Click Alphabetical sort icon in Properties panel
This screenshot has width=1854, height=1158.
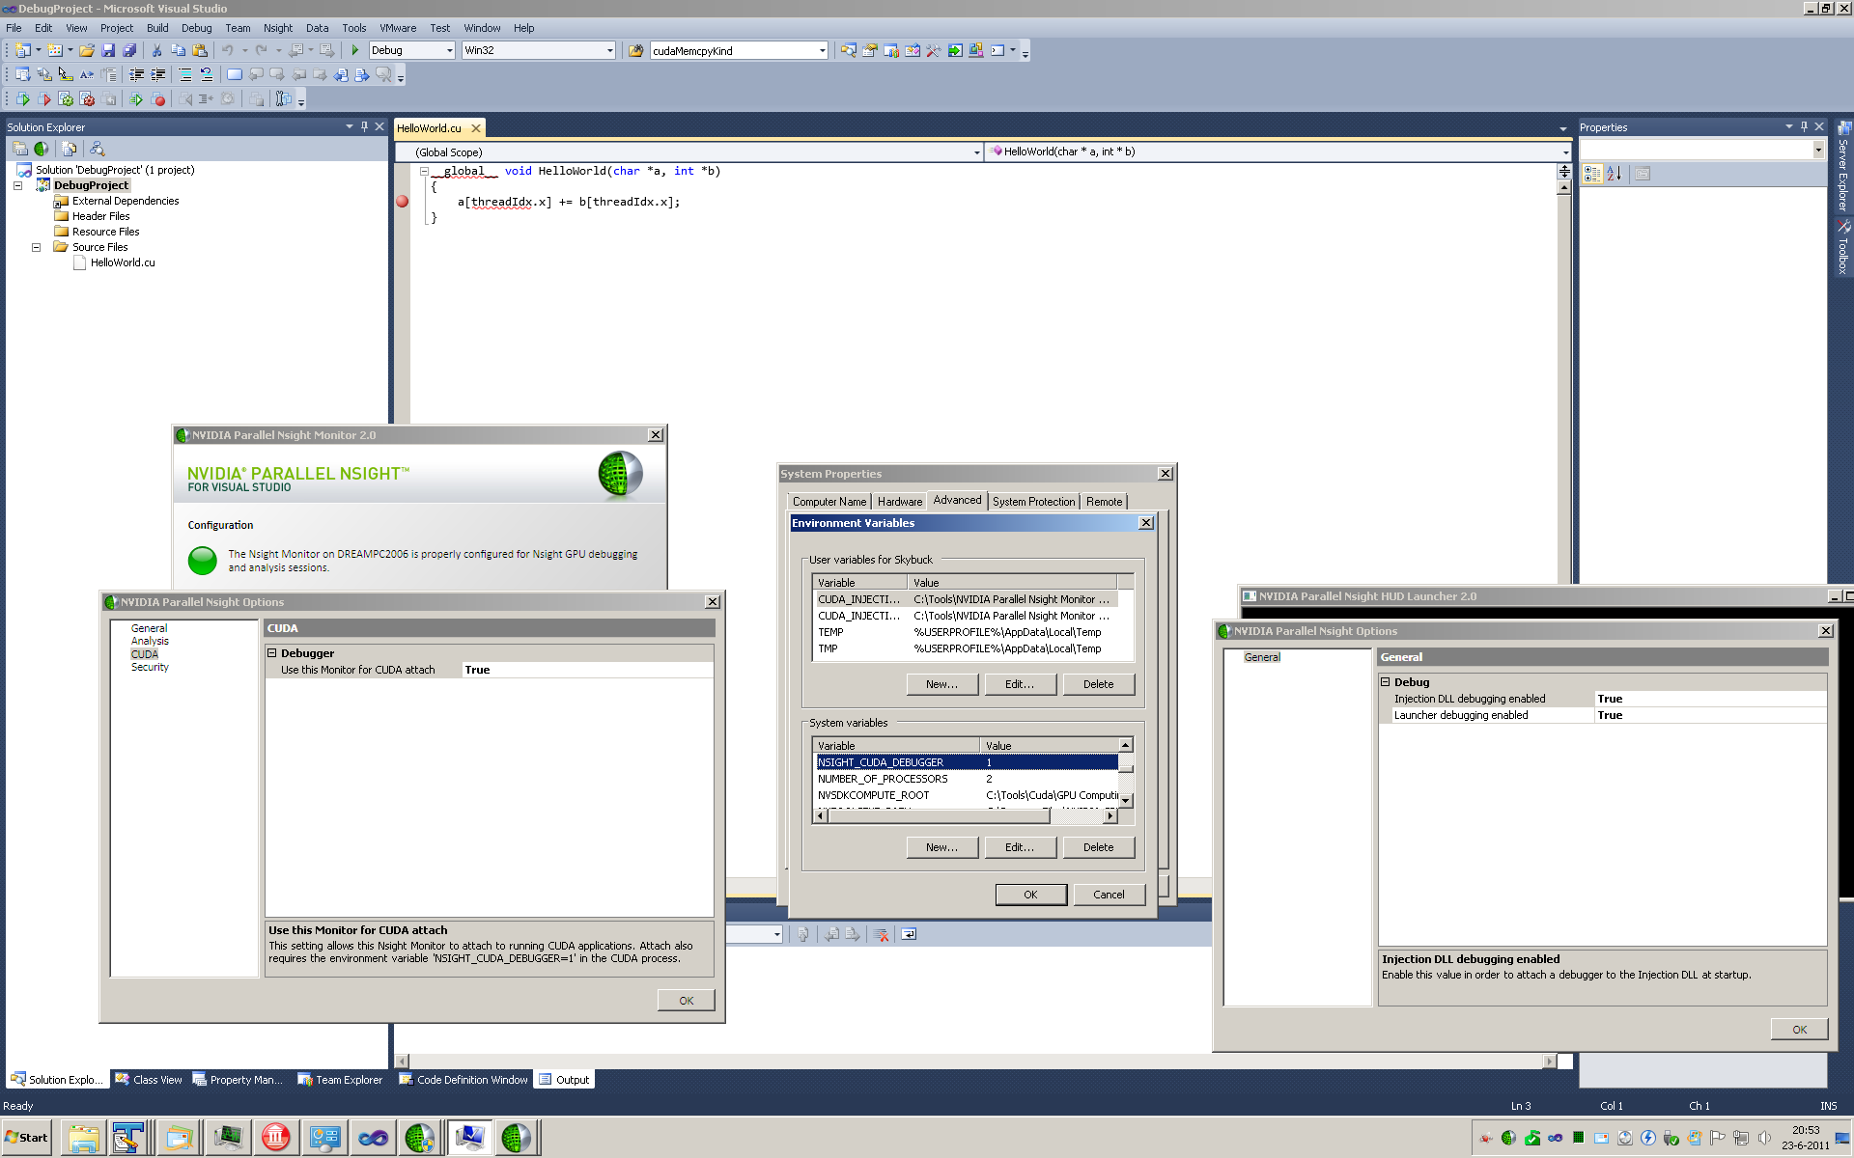tap(1614, 174)
